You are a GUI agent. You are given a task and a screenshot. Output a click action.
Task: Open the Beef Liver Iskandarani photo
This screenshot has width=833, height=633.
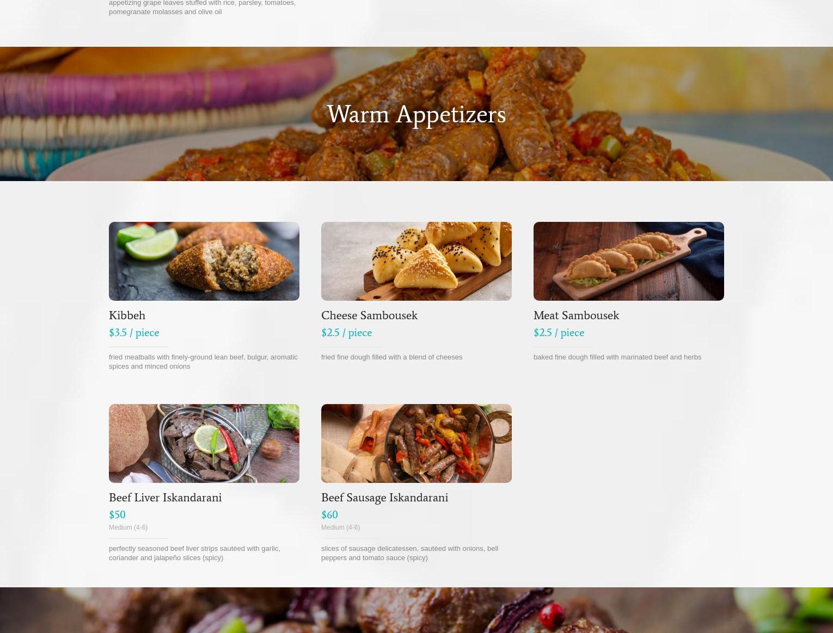point(204,443)
